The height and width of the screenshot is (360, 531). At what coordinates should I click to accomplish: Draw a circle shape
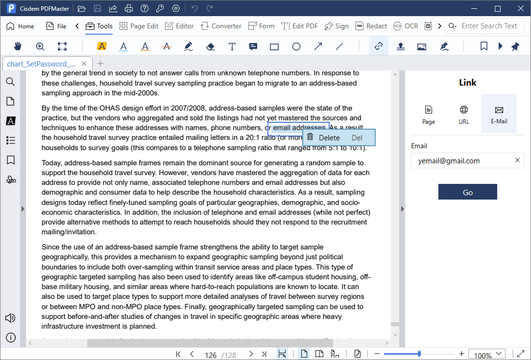point(296,46)
